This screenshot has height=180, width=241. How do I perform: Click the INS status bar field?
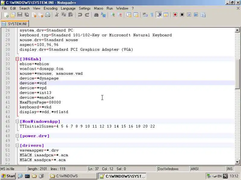[x=230, y=169]
